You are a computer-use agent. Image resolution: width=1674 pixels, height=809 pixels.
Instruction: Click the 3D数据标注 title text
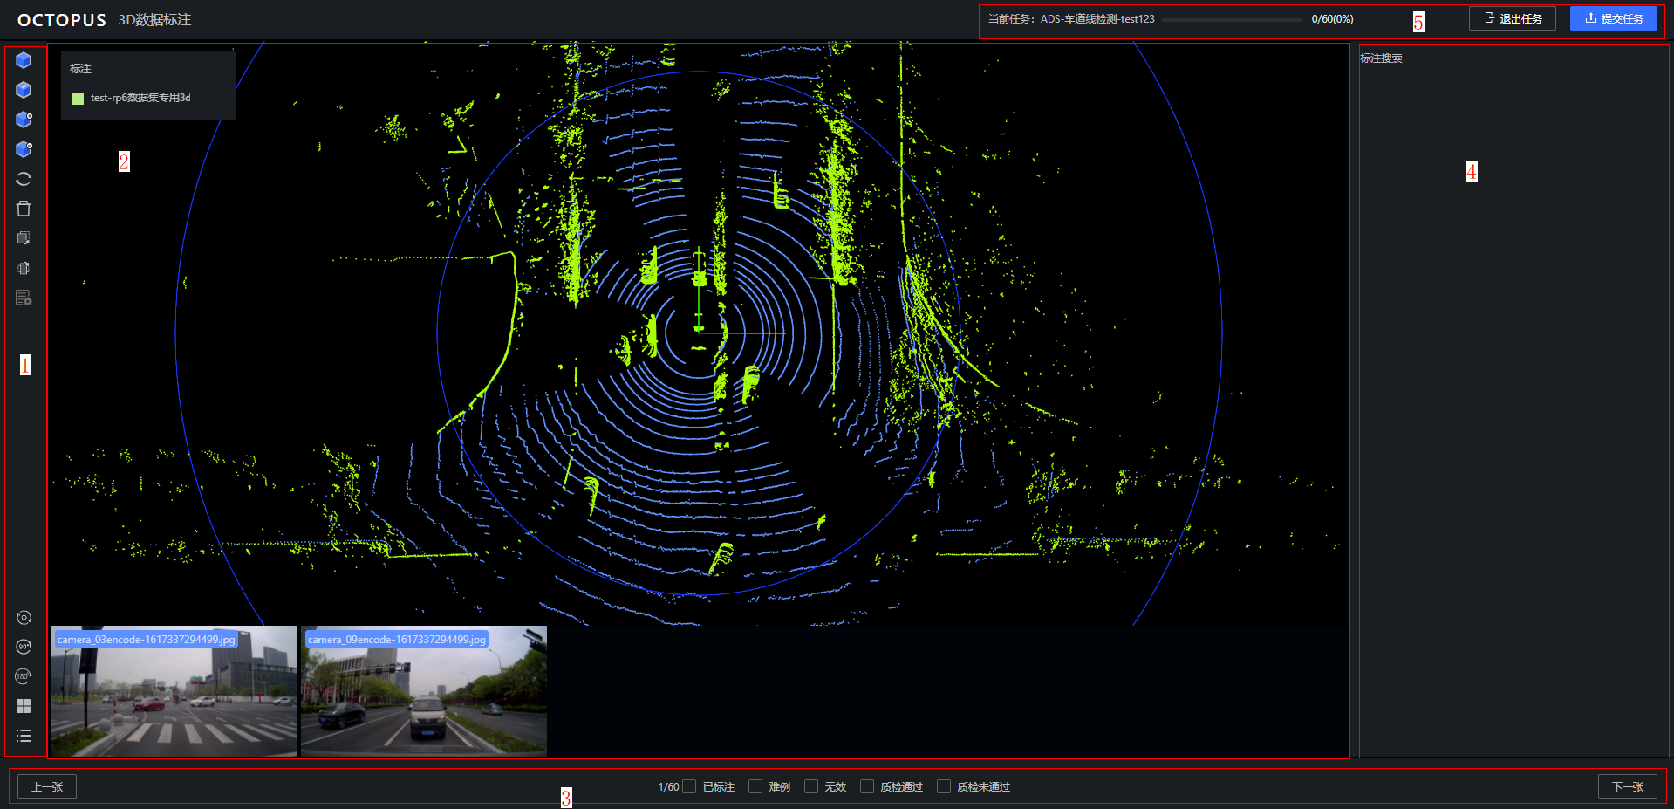click(154, 20)
